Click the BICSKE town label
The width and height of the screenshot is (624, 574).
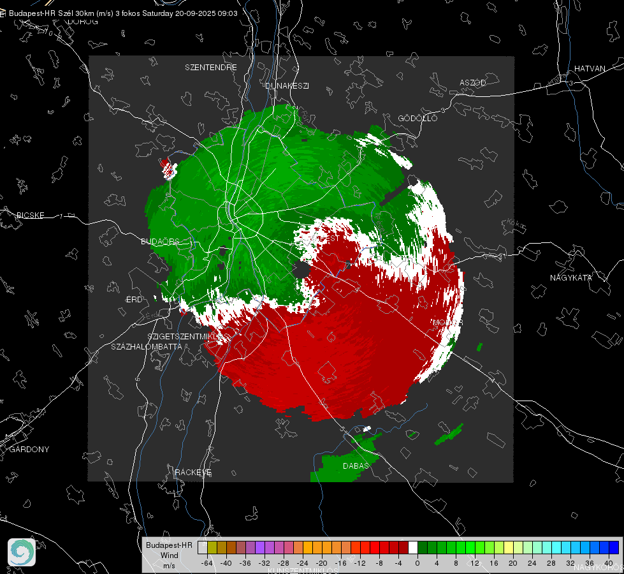(30, 215)
